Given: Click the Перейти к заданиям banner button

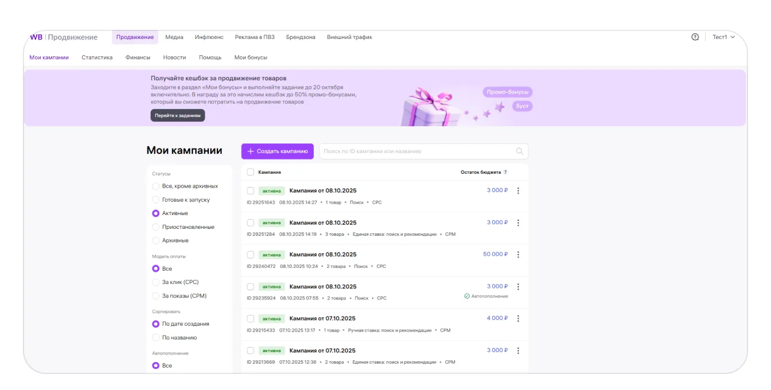Looking at the screenshot, I should pyautogui.click(x=177, y=115).
